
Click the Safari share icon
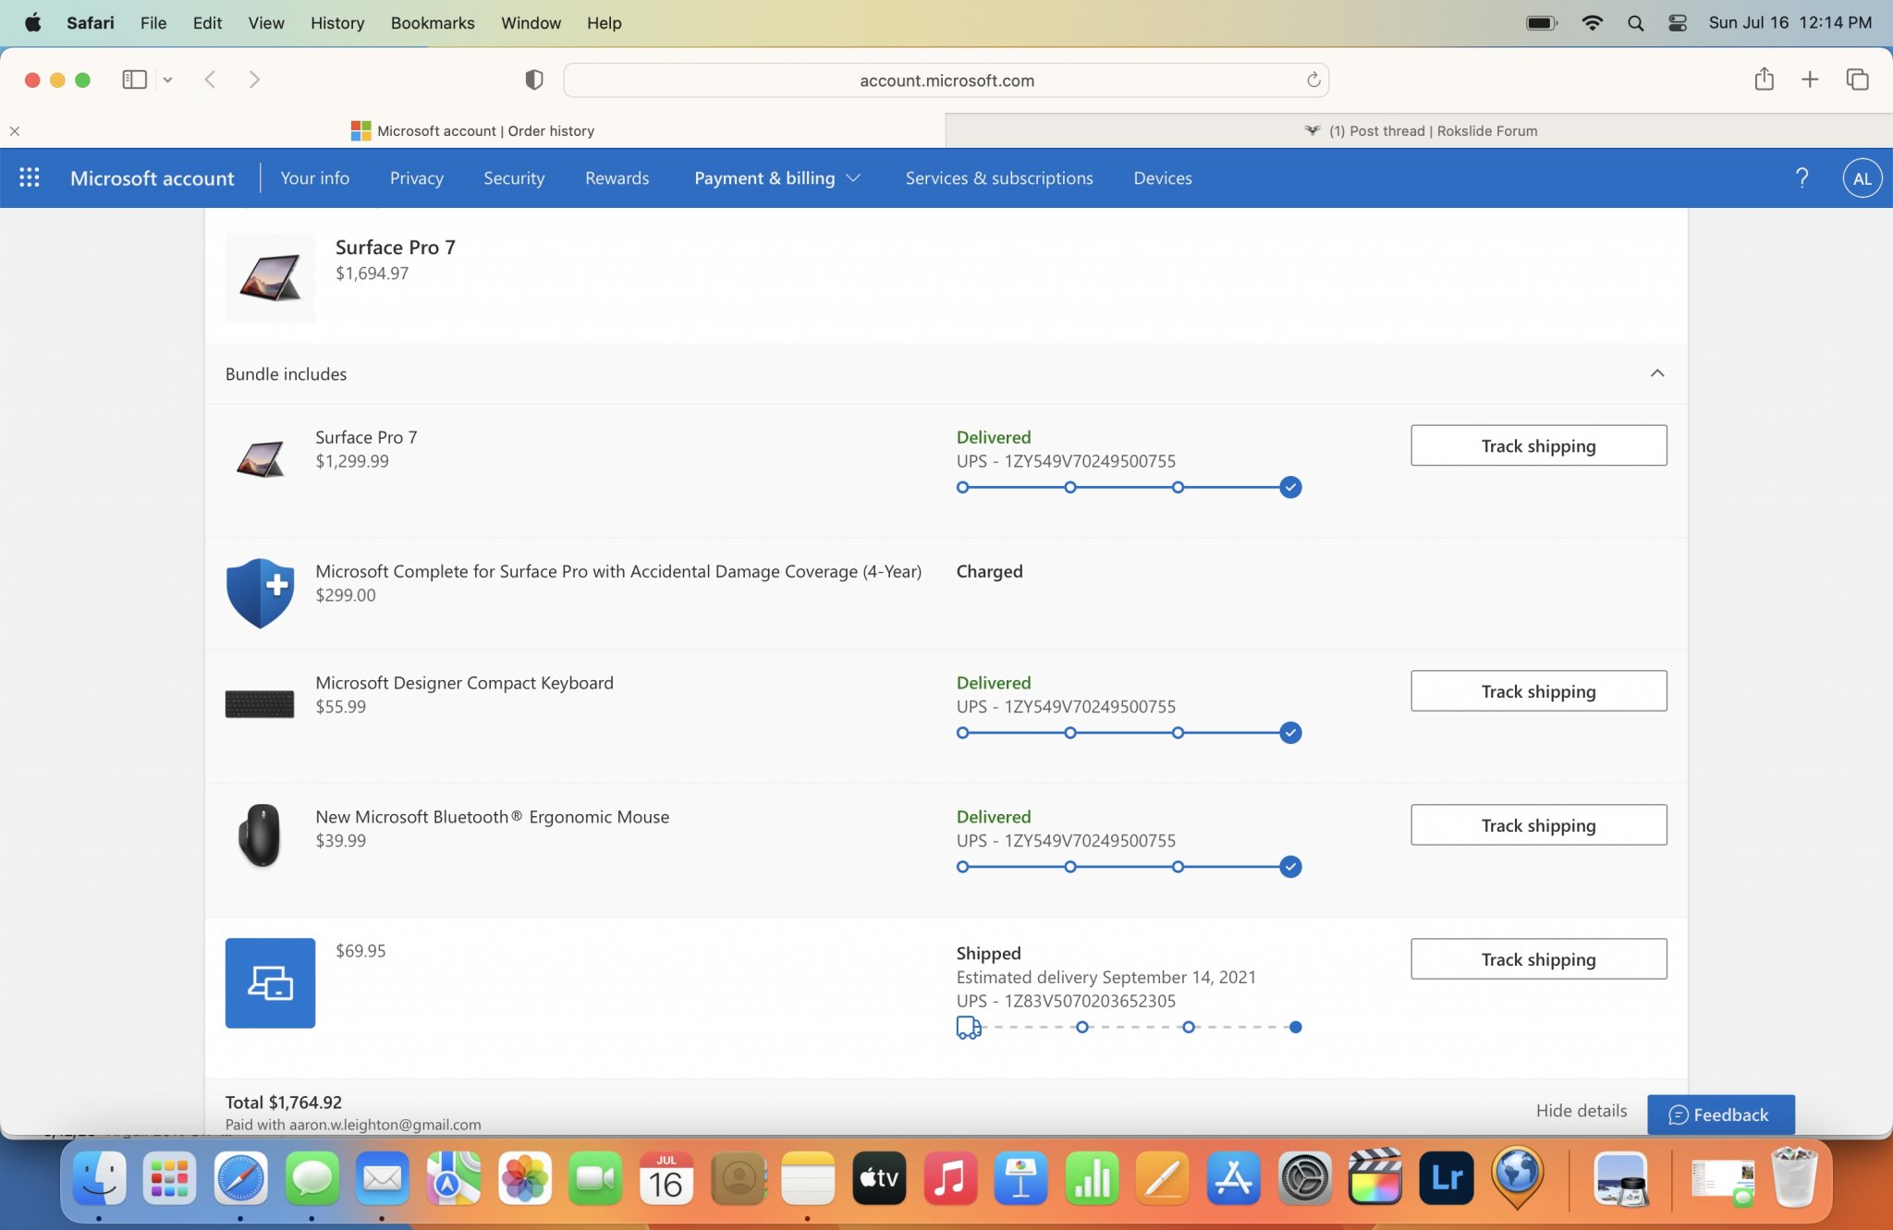(x=1764, y=79)
